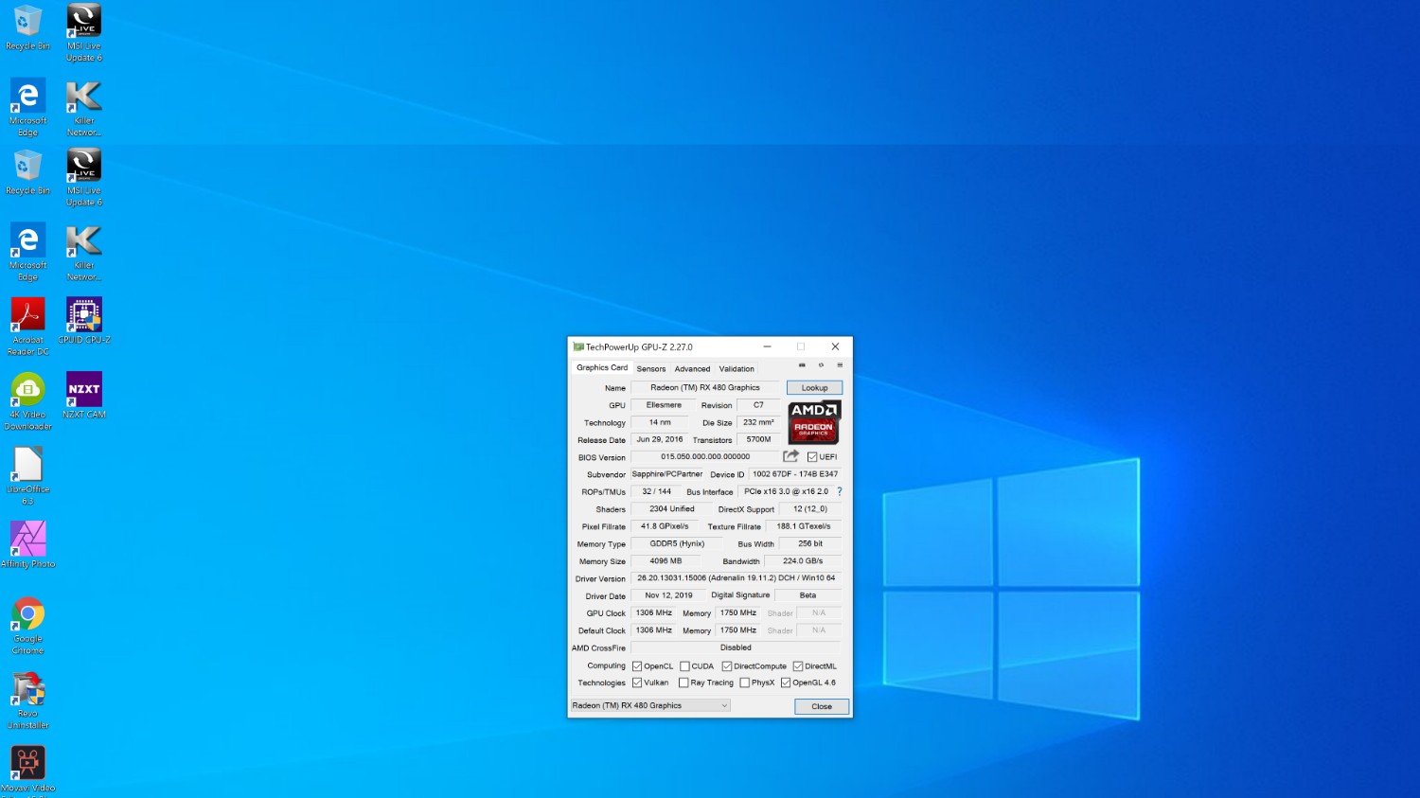Screen dimensions: 1420x798
Task: Toggle the Vulkan checkbox
Action: 637,683
